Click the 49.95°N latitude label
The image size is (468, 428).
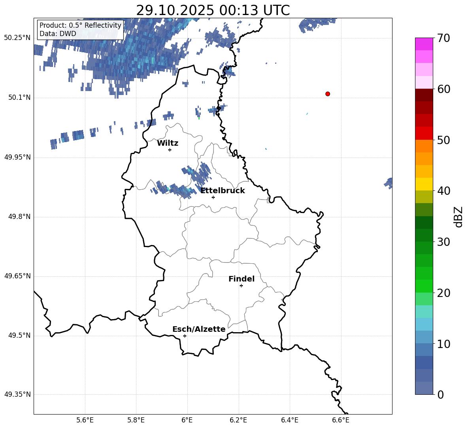pos(17,157)
